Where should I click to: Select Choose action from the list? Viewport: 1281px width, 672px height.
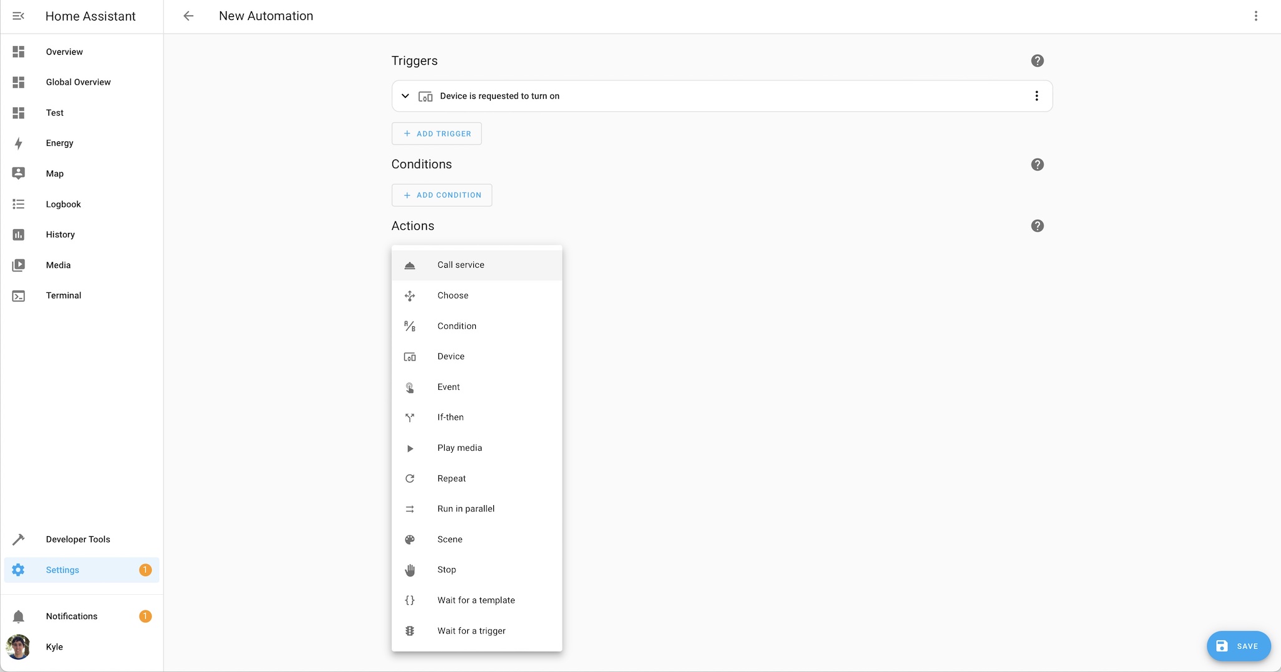click(477, 296)
